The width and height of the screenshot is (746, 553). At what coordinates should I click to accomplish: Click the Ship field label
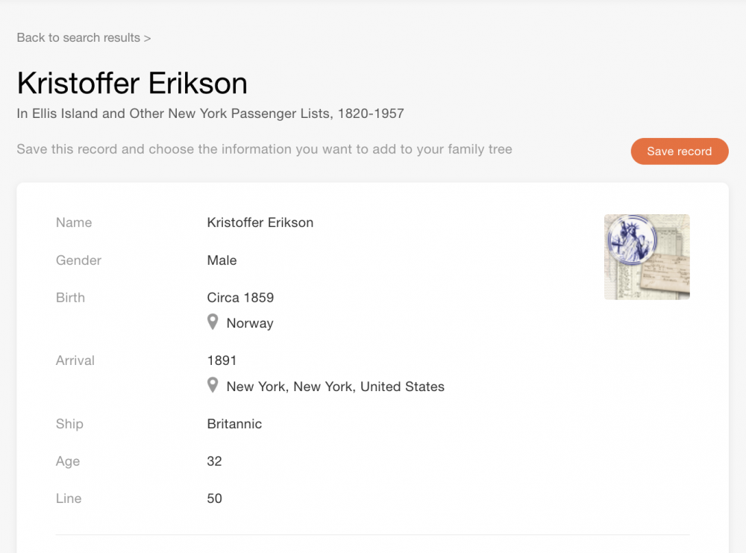point(69,424)
